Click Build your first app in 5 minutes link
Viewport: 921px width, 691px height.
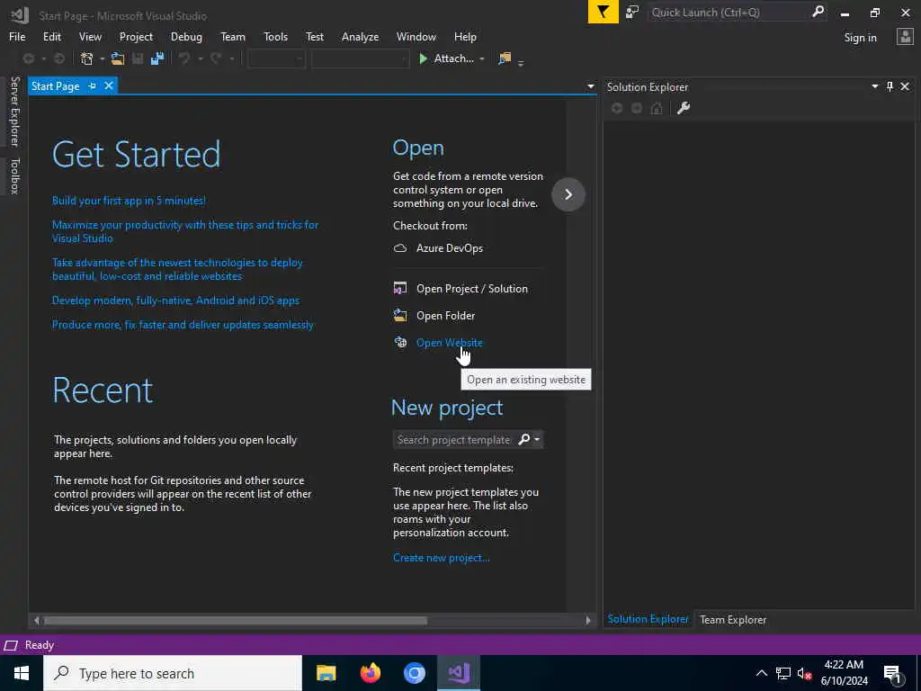coord(129,201)
